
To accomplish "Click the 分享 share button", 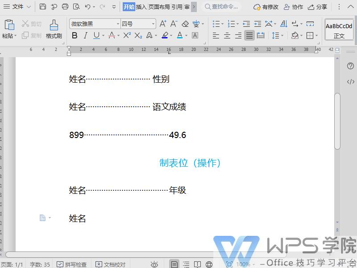I will pyautogui.click(x=318, y=7).
